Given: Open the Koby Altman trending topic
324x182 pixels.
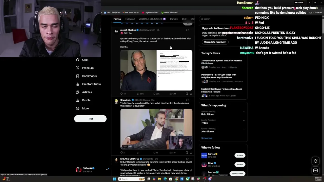Looking at the screenshot, I should click(208, 114).
